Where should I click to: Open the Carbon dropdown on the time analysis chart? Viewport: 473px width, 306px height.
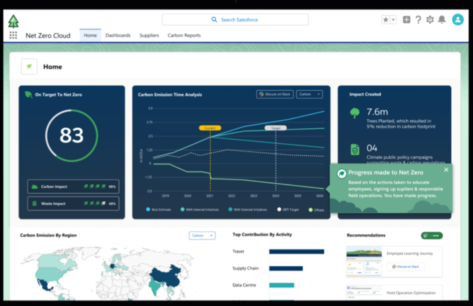[x=309, y=94]
